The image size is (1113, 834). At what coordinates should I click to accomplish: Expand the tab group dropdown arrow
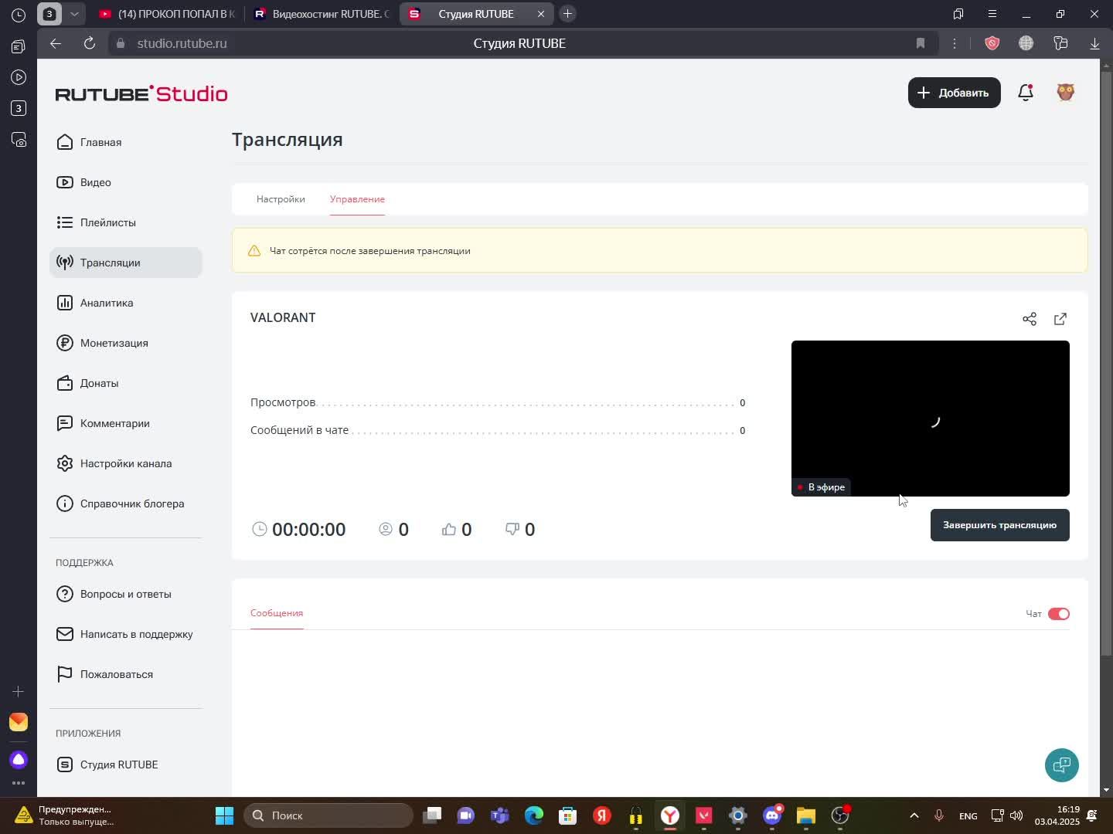click(73, 14)
